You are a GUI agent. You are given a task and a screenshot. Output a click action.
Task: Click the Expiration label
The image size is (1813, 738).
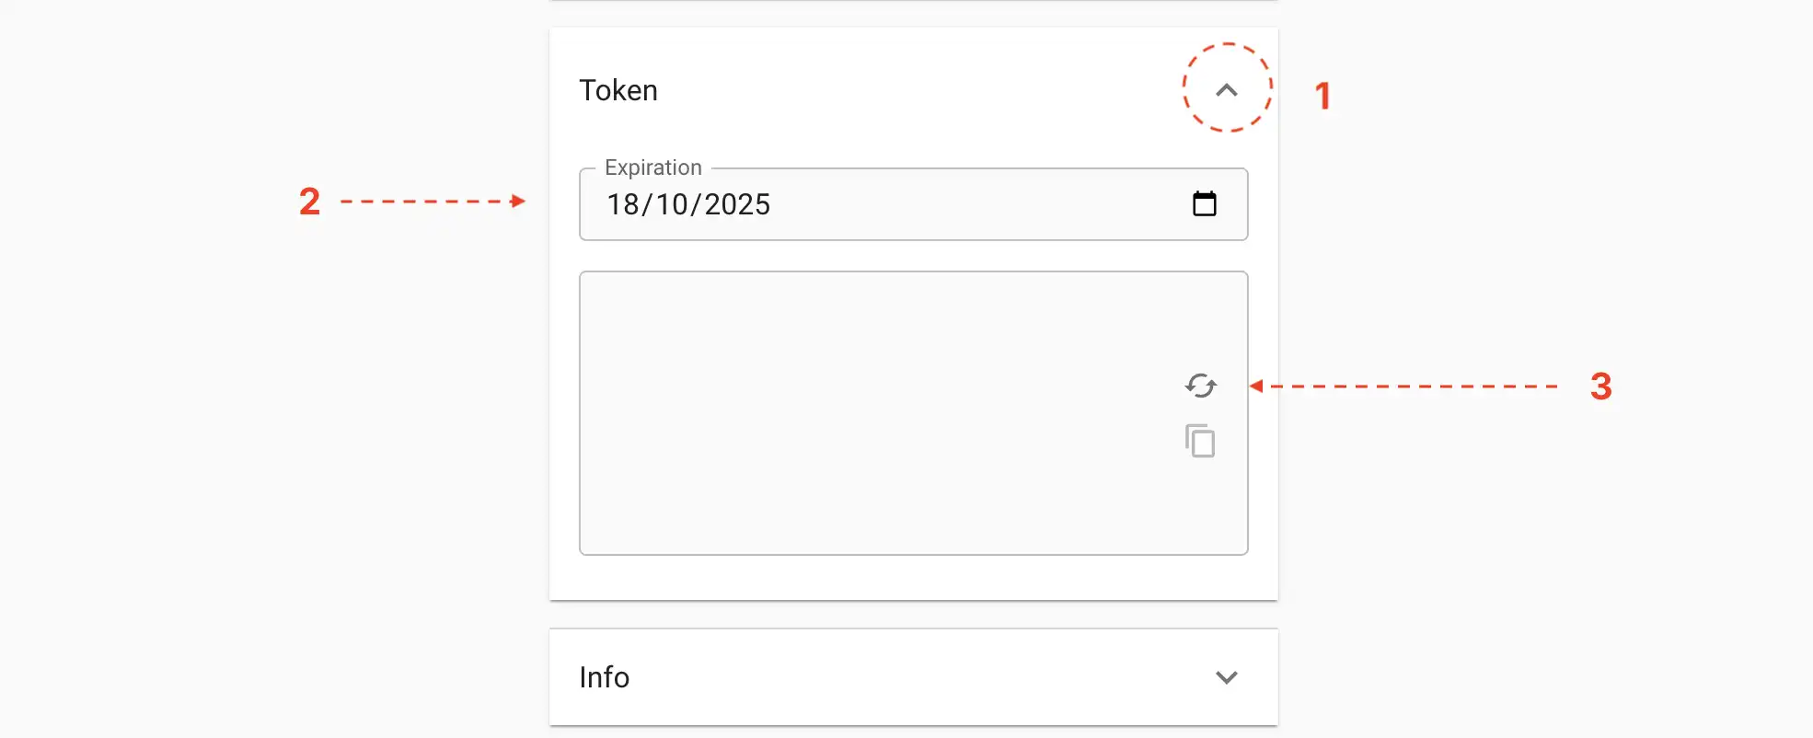pos(652,167)
